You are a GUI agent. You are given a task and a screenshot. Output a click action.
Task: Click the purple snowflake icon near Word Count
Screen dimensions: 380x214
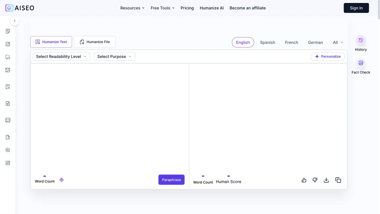click(62, 180)
